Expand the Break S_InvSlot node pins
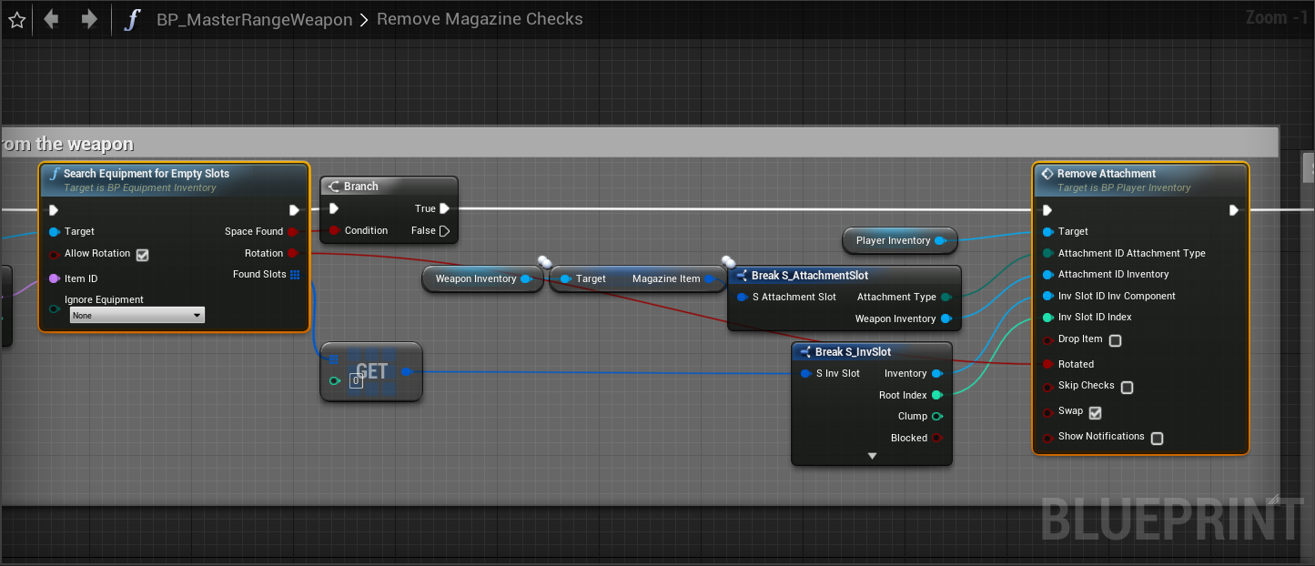The width and height of the screenshot is (1315, 566). tap(872, 455)
